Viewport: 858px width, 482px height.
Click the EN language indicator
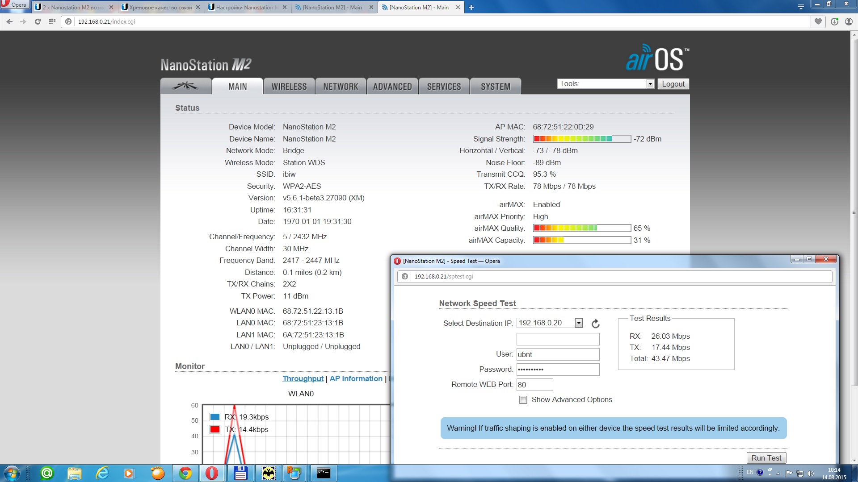[750, 472]
